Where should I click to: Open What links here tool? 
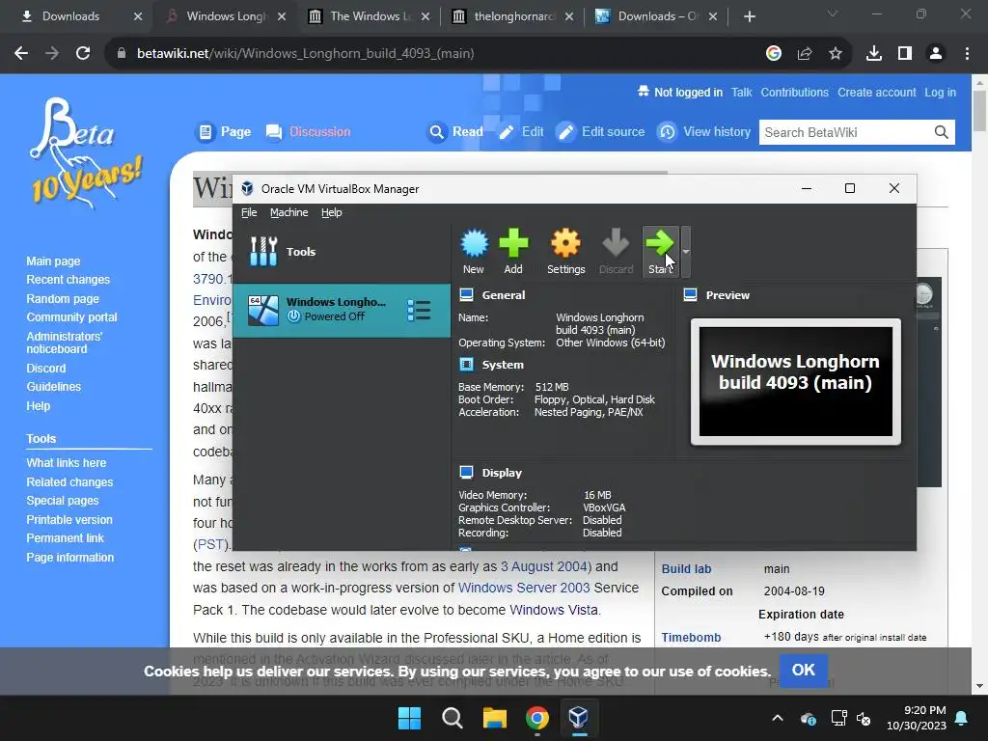[67, 462]
